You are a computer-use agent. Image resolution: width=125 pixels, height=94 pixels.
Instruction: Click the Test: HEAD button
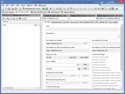click(x=84, y=57)
